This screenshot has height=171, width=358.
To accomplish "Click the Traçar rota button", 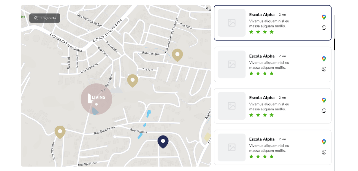I will [x=45, y=18].
